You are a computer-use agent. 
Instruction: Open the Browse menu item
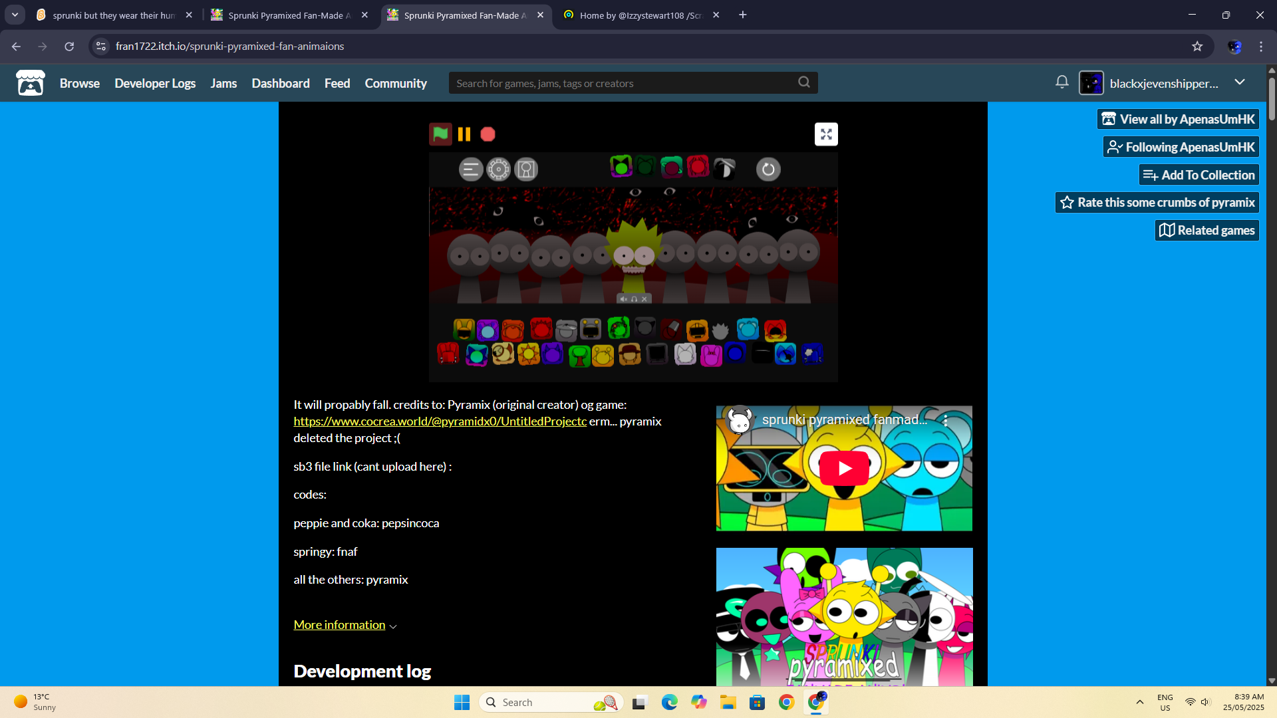(x=80, y=83)
